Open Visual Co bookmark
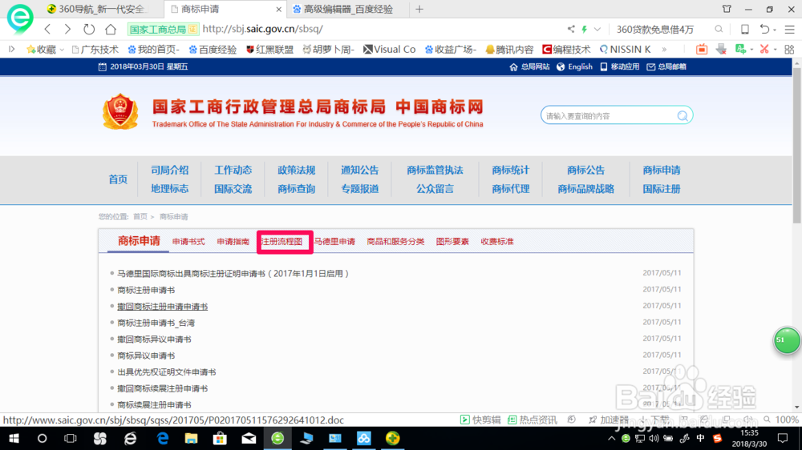This screenshot has height=450, width=802. [389, 50]
